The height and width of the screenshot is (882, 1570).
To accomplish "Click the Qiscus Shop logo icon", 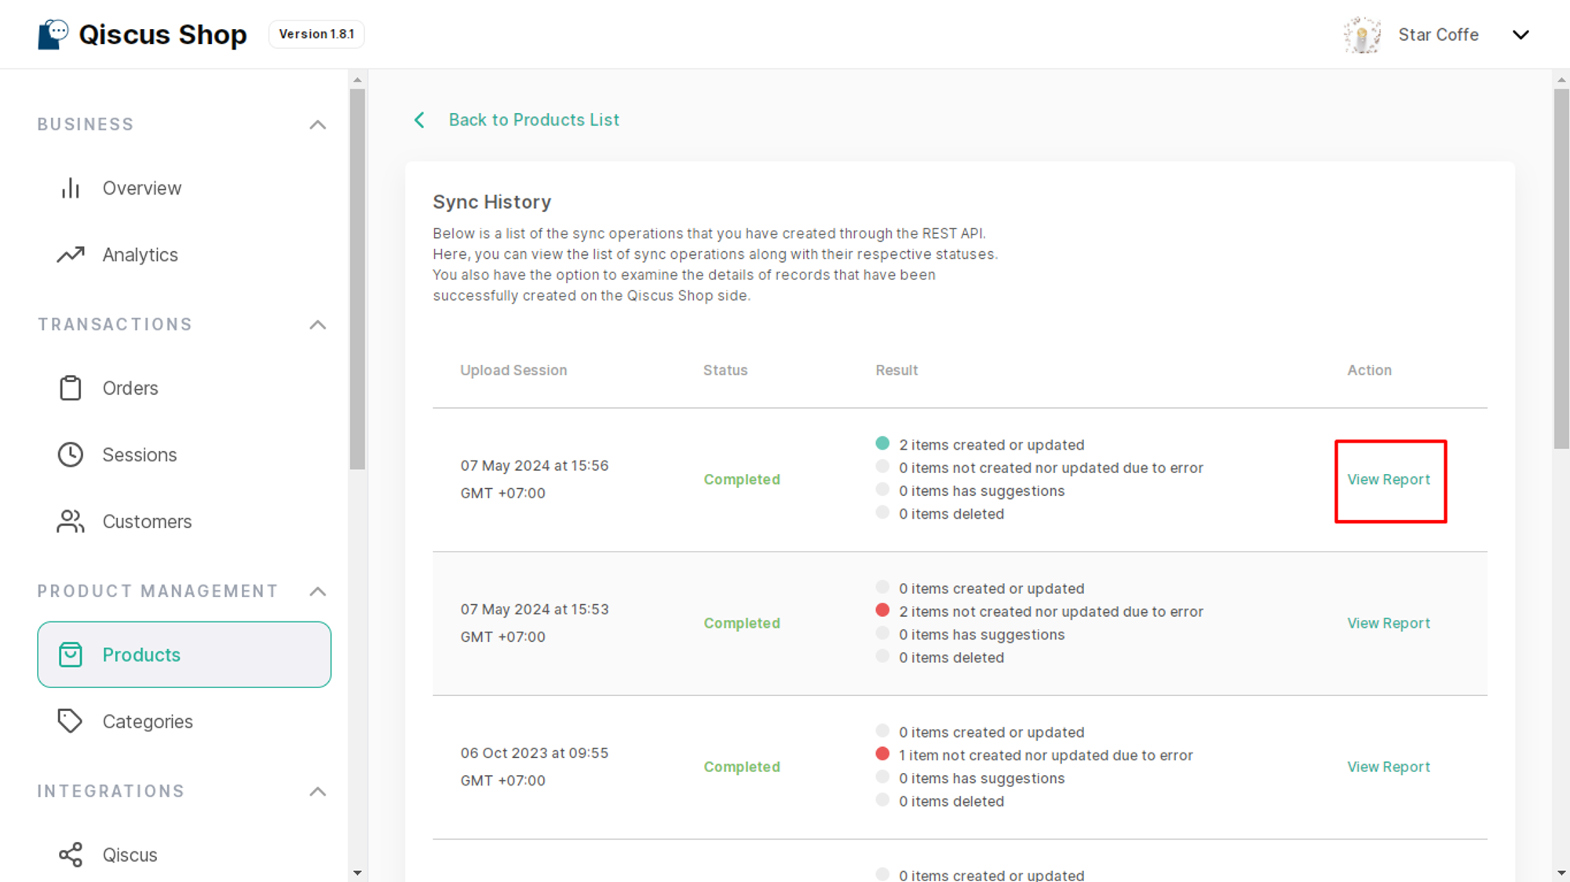I will click(53, 35).
